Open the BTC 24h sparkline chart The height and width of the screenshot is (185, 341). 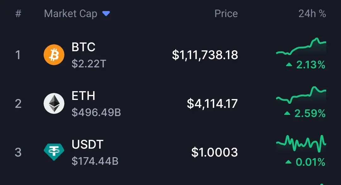point(301,46)
